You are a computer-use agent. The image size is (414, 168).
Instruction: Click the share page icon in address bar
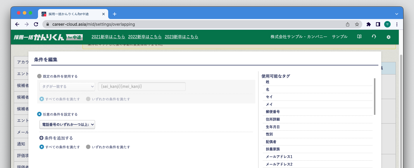(x=348, y=25)
